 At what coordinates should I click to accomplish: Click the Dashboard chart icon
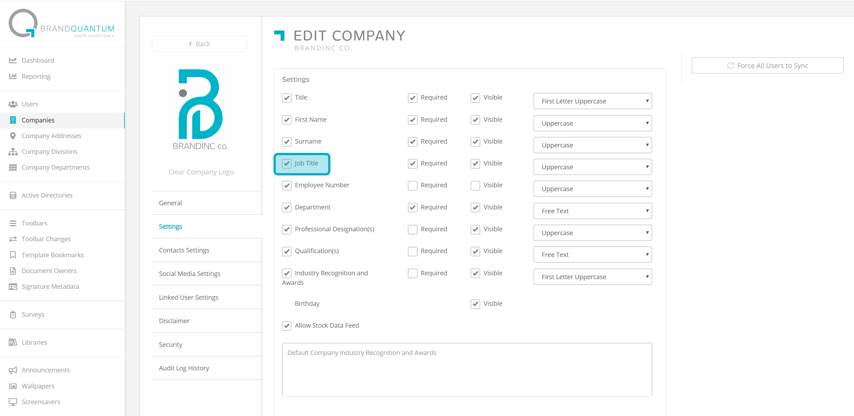[x=13, y=60]
